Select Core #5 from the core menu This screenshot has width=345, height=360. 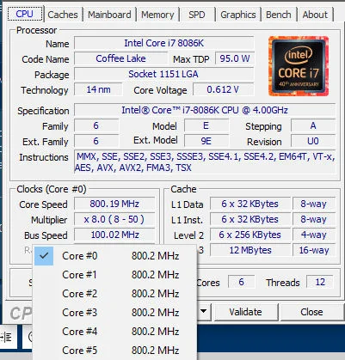(x=115, y=351)
